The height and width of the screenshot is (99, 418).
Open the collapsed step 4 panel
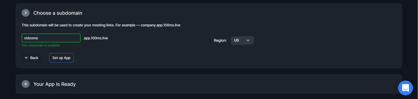pos(209,84)
